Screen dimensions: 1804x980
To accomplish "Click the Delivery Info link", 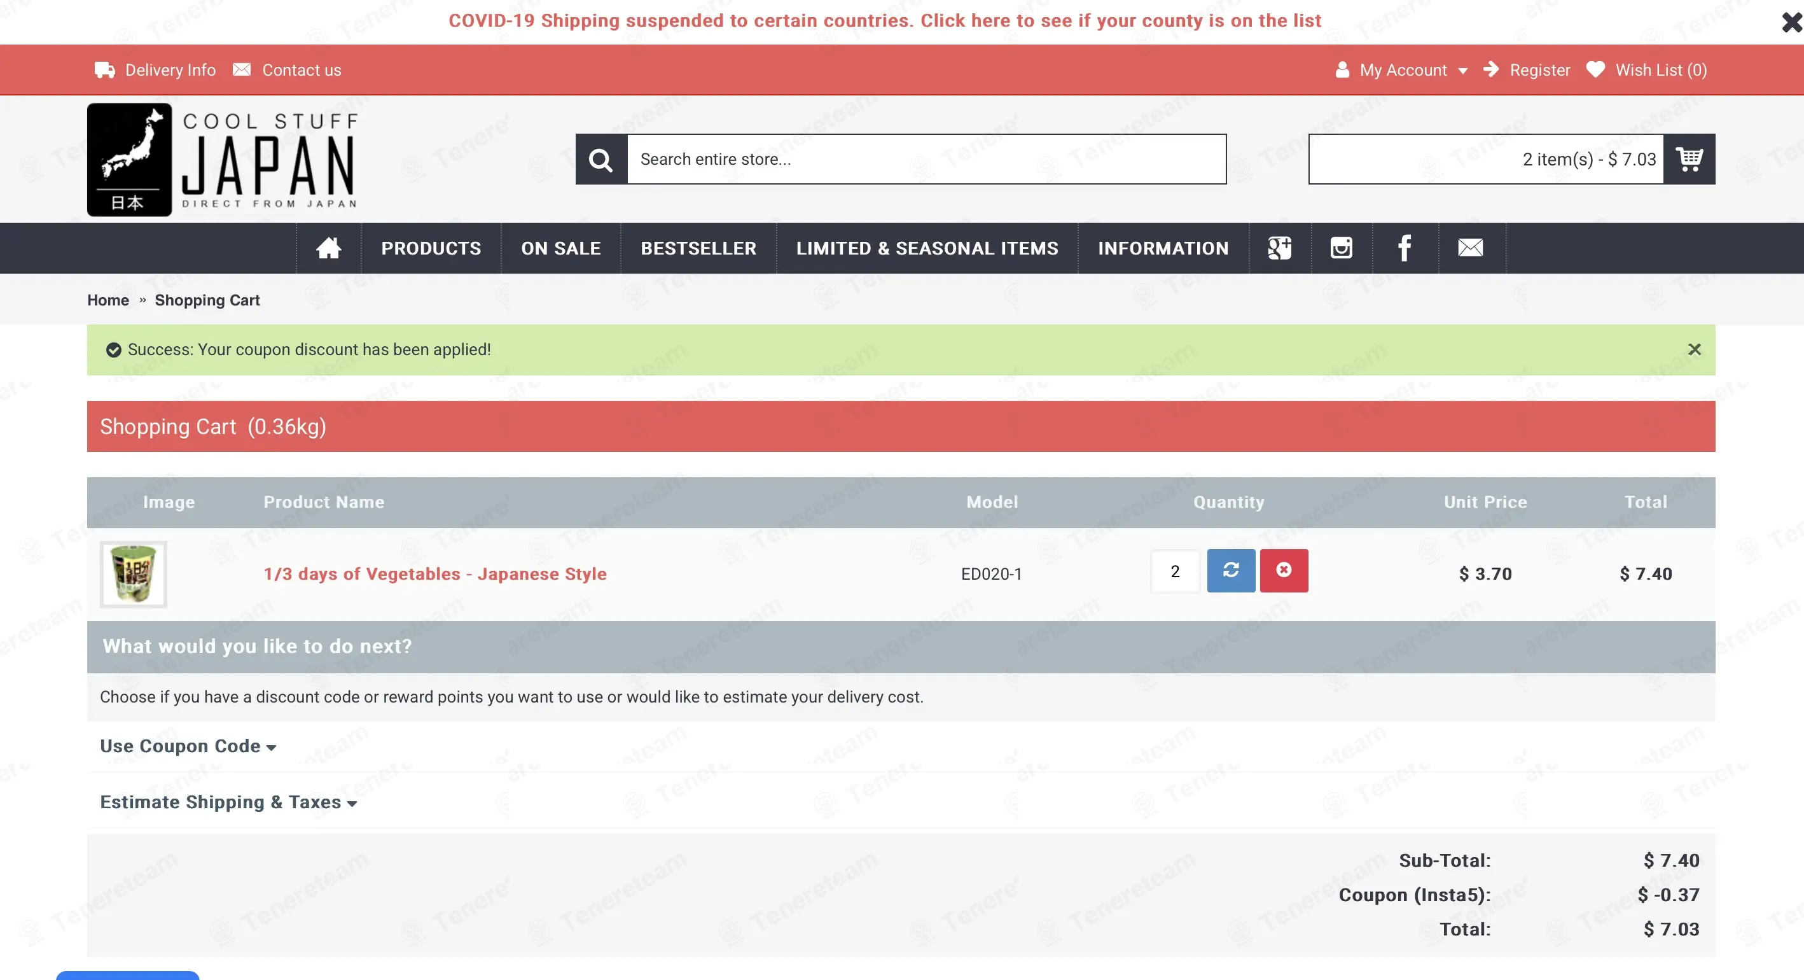I will pyautogui.click(x=170, y=70).
